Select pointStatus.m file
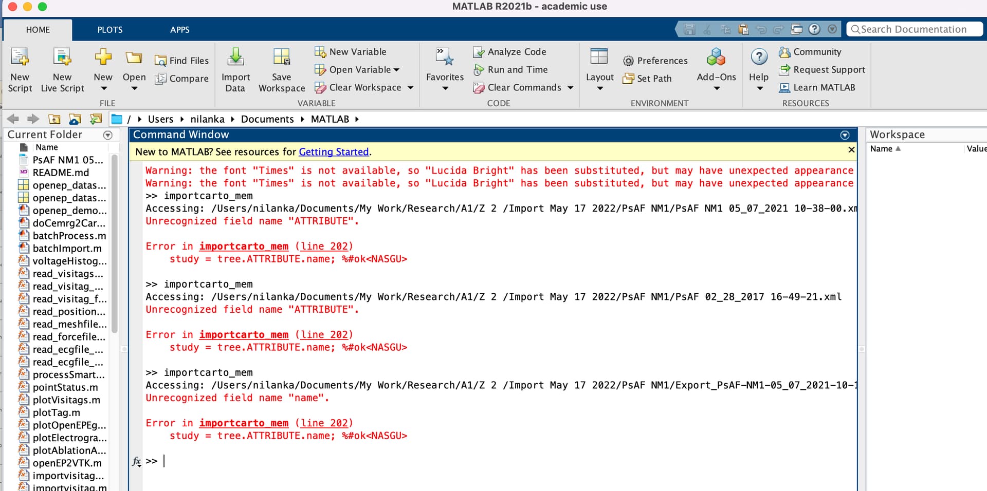987x491 pixels. pos(65,387)
